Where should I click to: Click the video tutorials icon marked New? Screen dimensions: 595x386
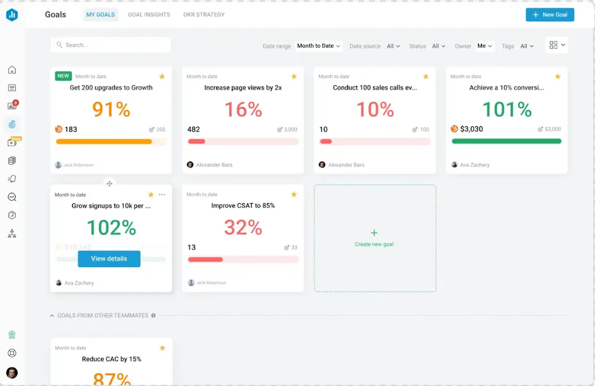point(12,142)
